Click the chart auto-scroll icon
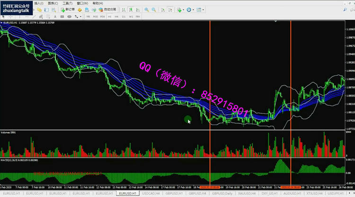Screen dimensions: 355x197 coord(162,9)
